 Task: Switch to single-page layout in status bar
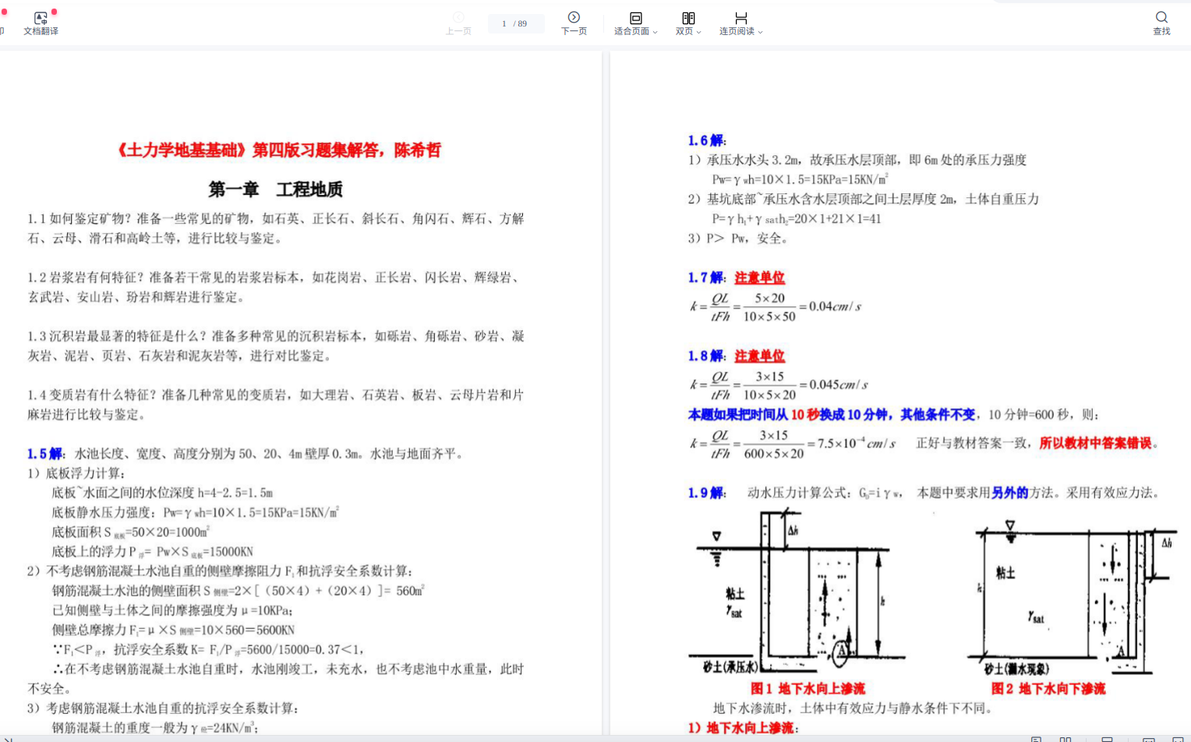click(x=1036, y=739)
